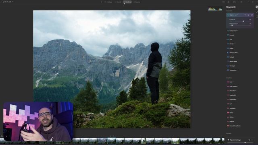Screen dimensions: 258x145
Task: Open the Elimina grana tool
Action: (232, 62)
